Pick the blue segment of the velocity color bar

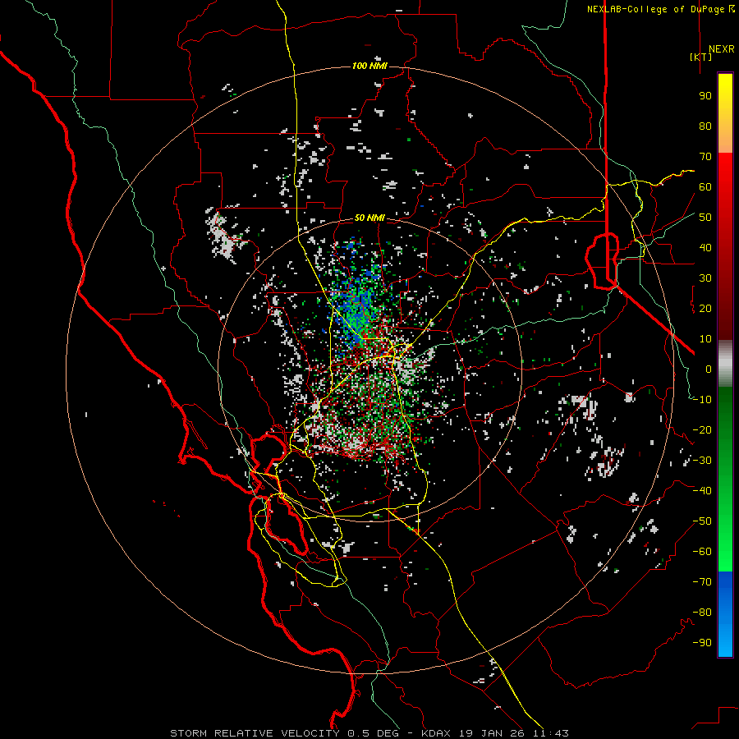pyautogui.click(x=725, y=614)
